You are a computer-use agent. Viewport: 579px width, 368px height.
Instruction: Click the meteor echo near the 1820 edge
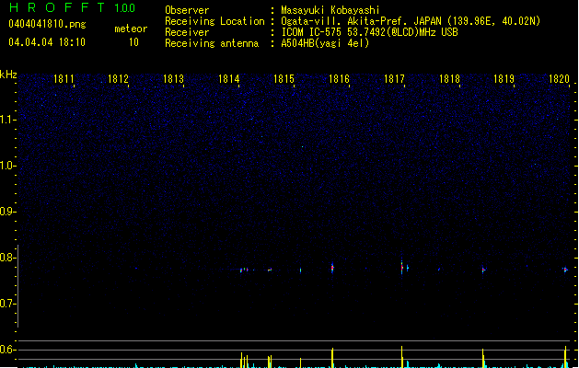coord(565,270)
